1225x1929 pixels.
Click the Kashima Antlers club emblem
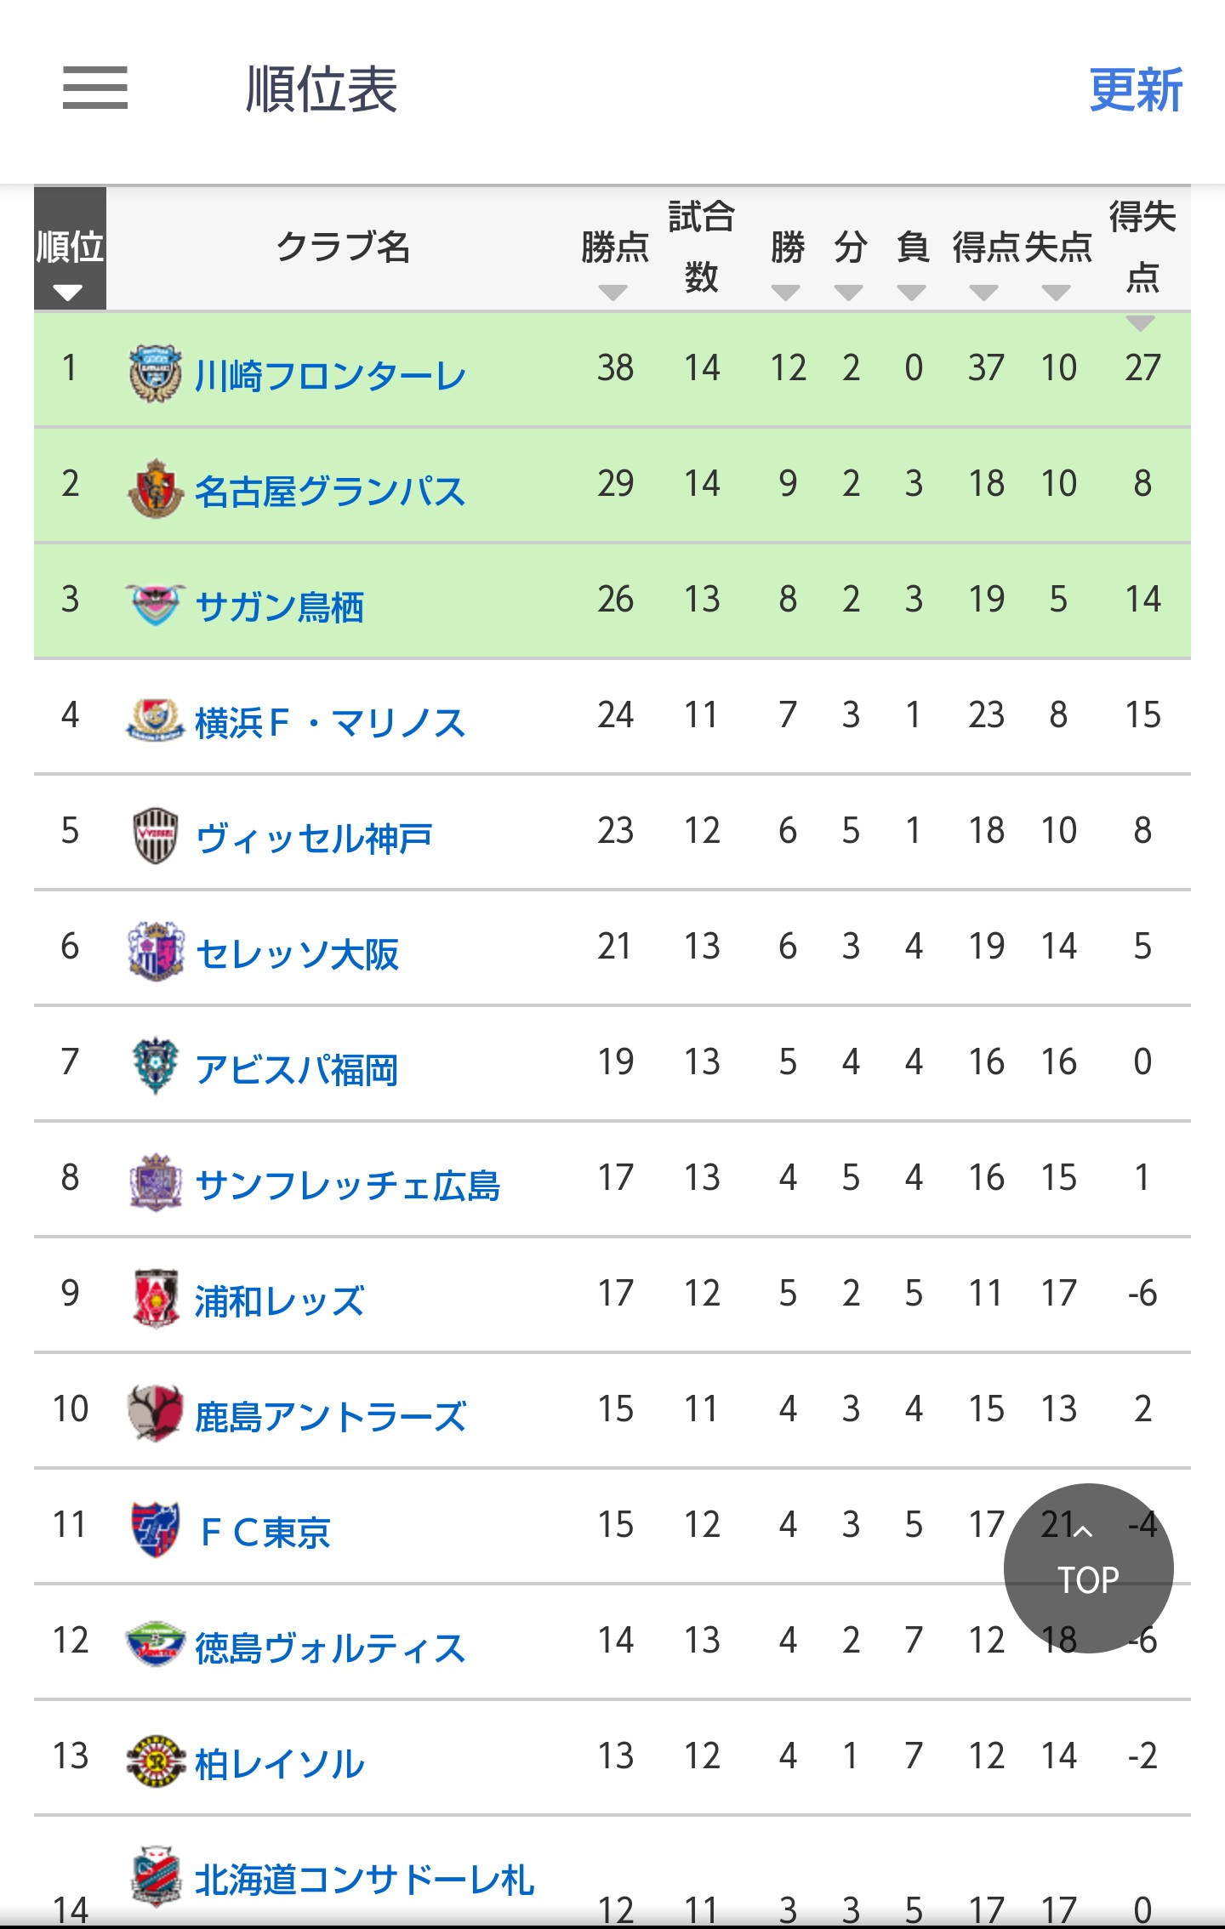pos(155,1414)
